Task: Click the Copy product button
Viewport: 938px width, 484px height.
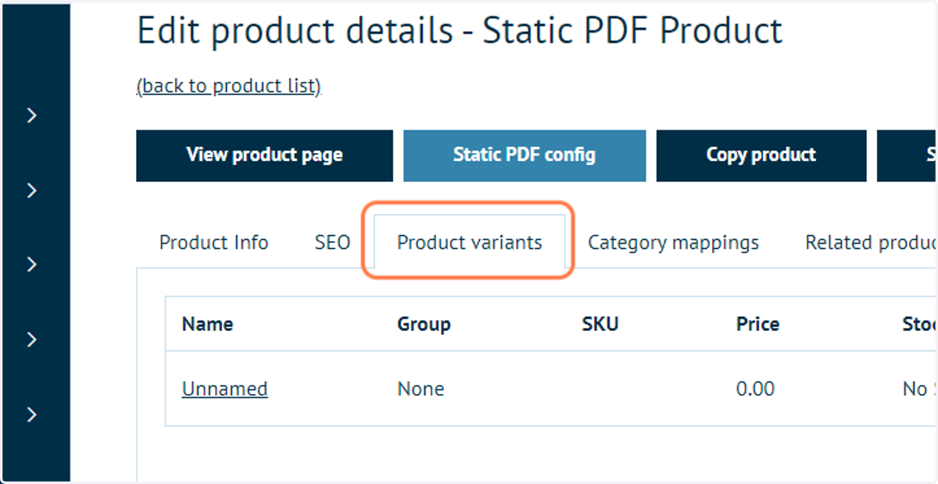Action: (x=761, y=155)
